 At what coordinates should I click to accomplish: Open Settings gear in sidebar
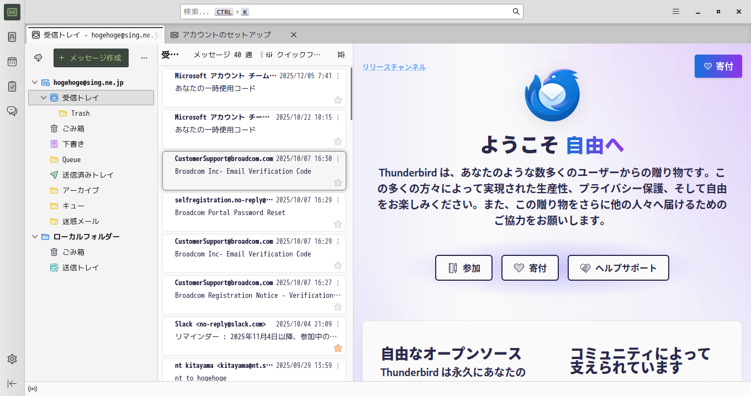pyautogui.click(x=12, y=359)
